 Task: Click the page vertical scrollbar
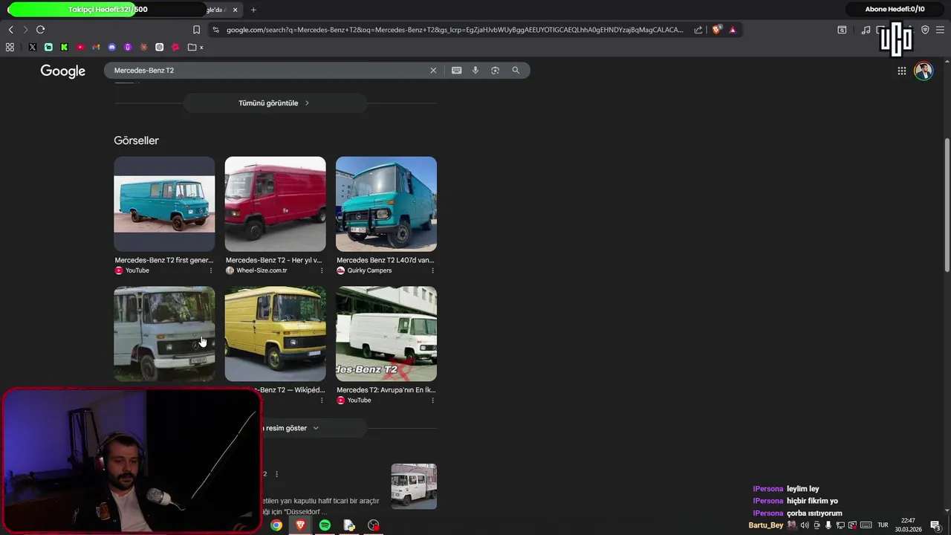coord(947,204)
